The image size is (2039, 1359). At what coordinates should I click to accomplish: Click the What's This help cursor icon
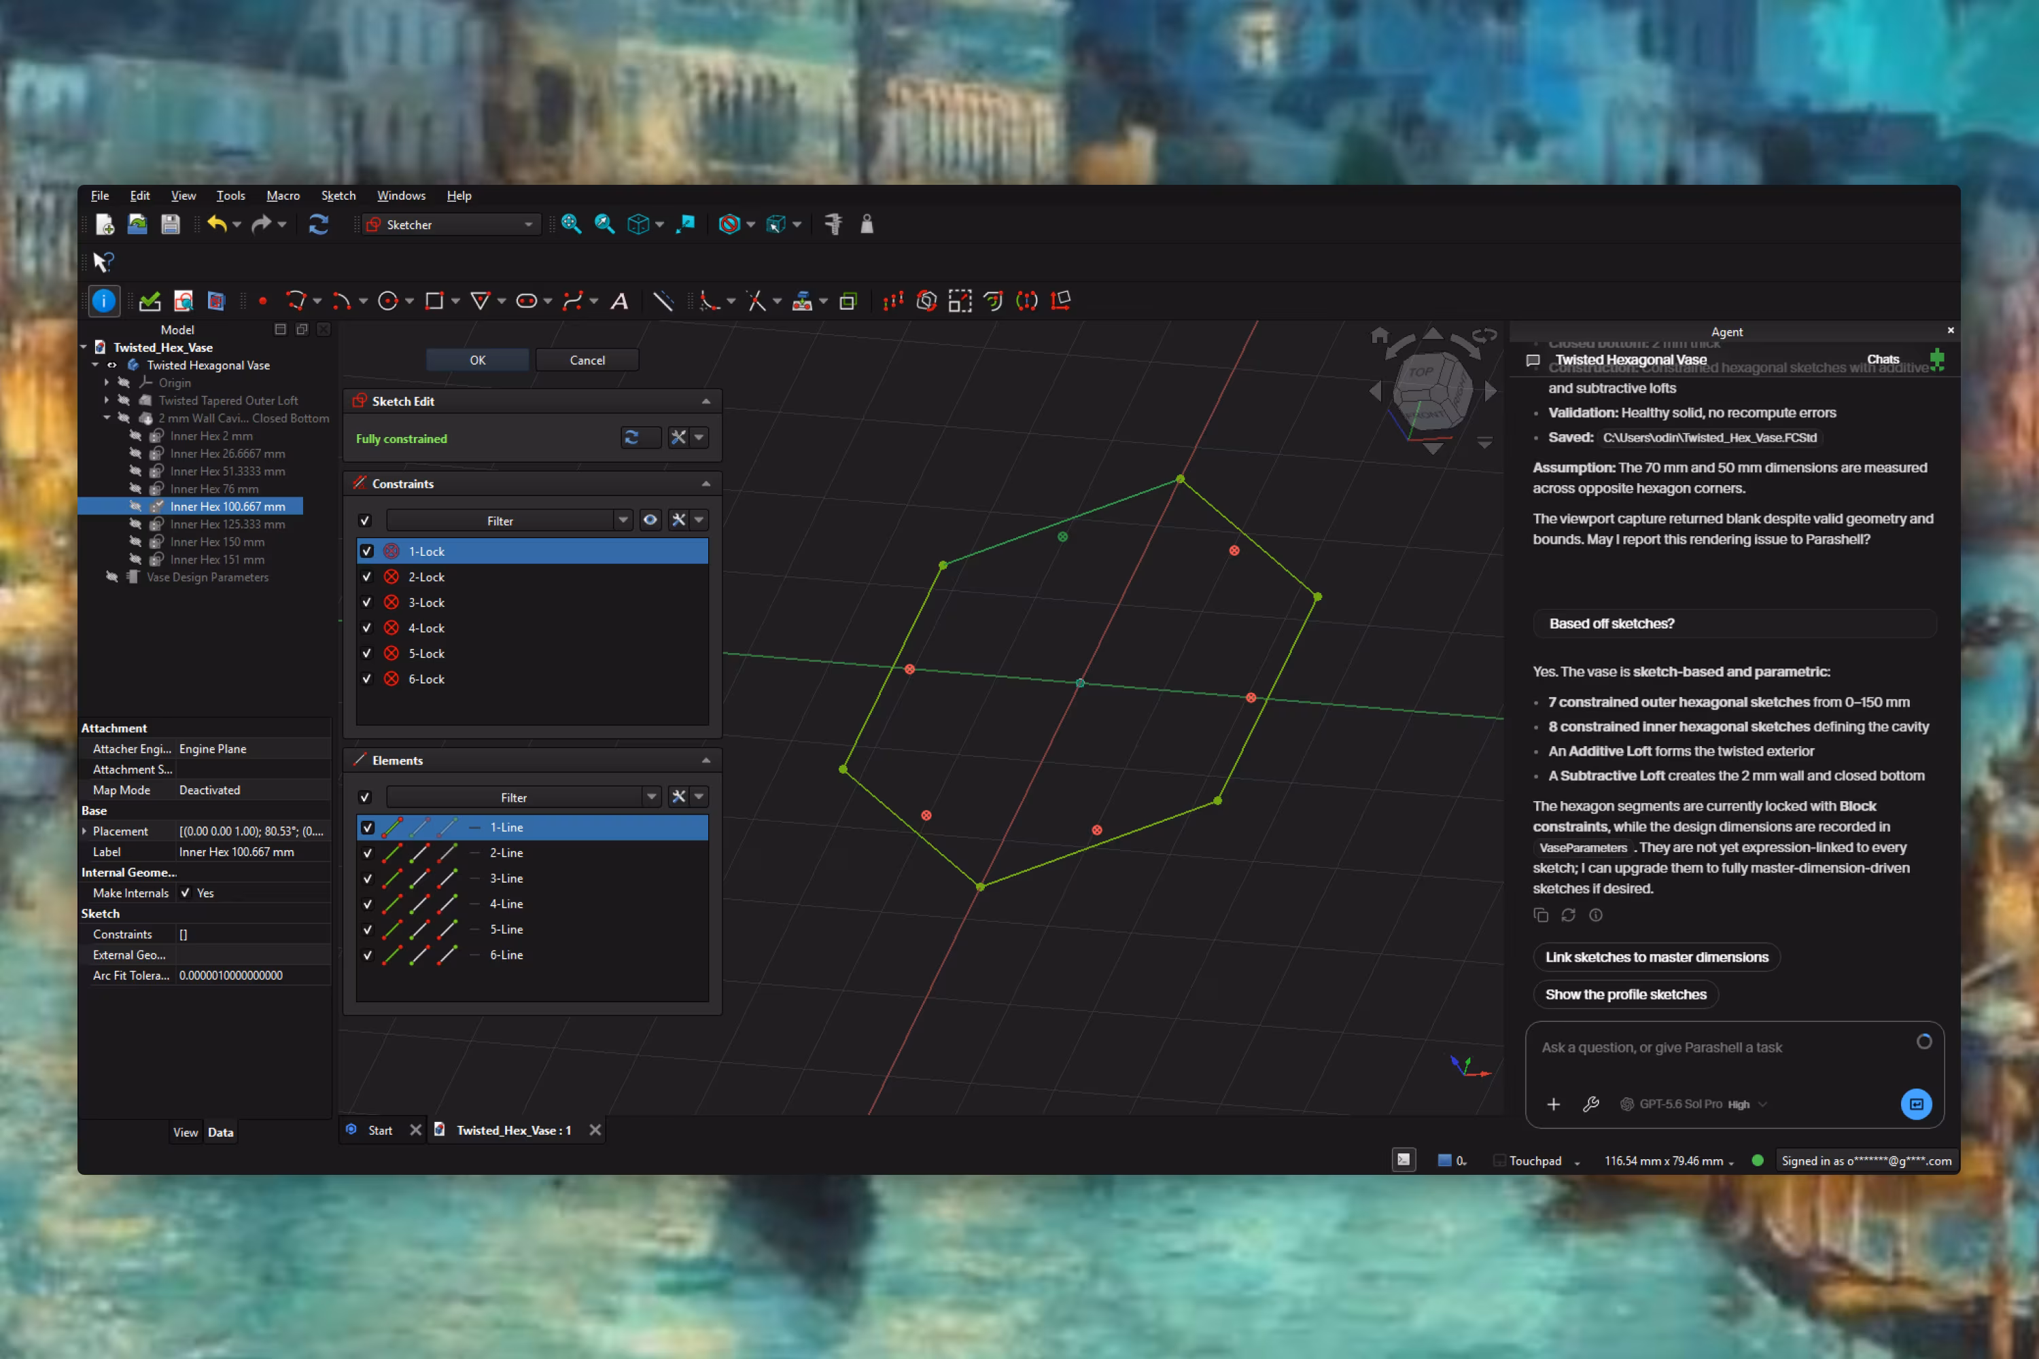103,262
